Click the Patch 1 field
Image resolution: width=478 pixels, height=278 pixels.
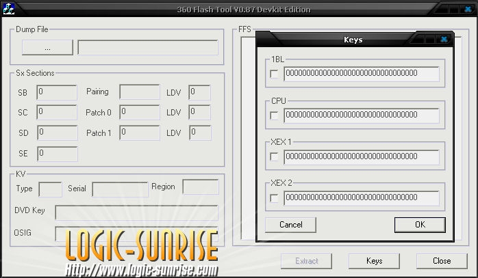click(x=140, y=133)
